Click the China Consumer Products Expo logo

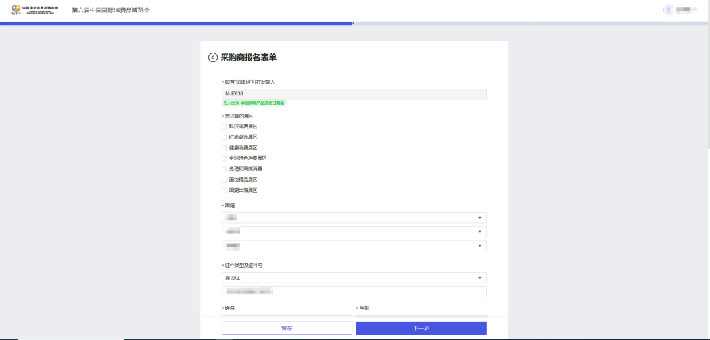click(35, 10)
